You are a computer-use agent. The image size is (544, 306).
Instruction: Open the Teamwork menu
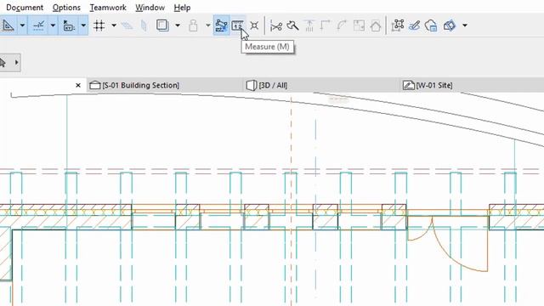pos(108,8)
